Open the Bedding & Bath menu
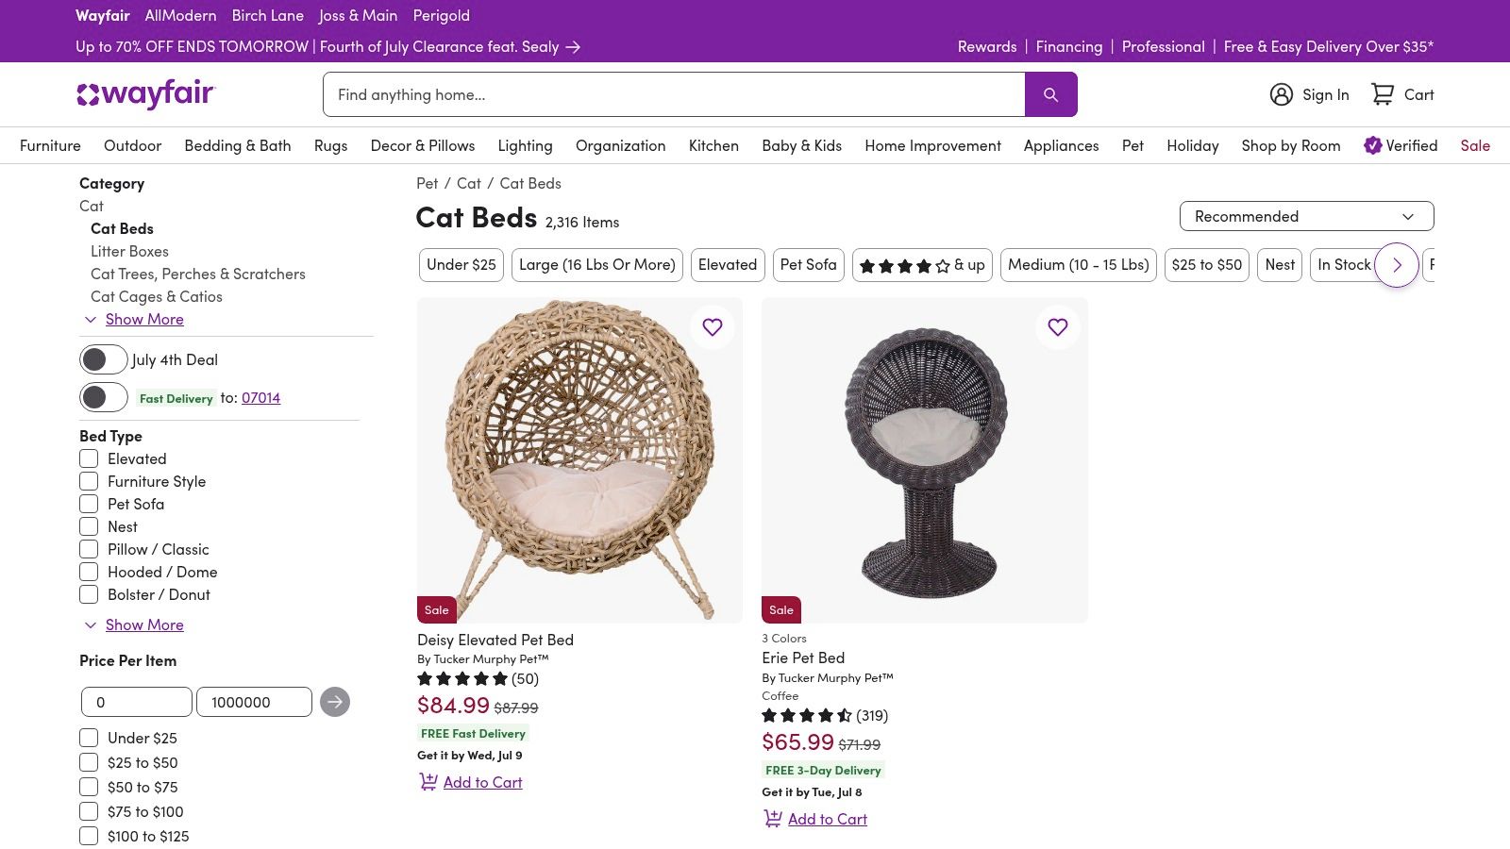 (x=238, y=145)
